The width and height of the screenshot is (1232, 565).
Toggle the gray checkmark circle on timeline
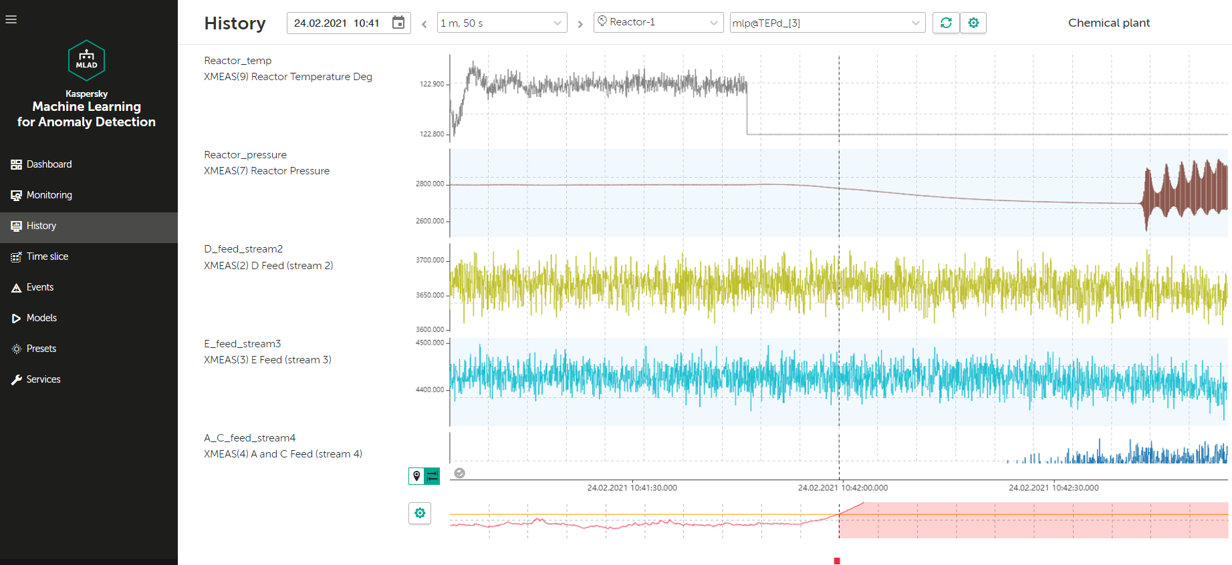(460, 473)
